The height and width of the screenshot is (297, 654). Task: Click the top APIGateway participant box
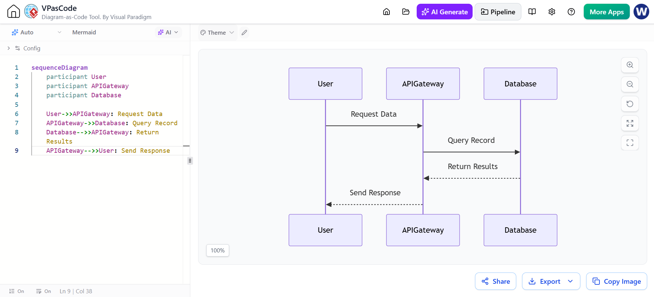[x=423, y=84]
